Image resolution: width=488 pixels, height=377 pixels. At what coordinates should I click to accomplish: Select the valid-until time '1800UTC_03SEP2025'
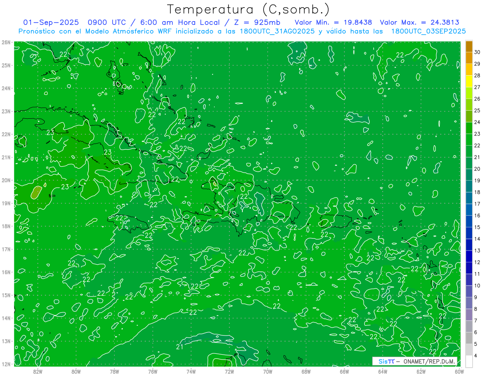[x=428, y=31]
